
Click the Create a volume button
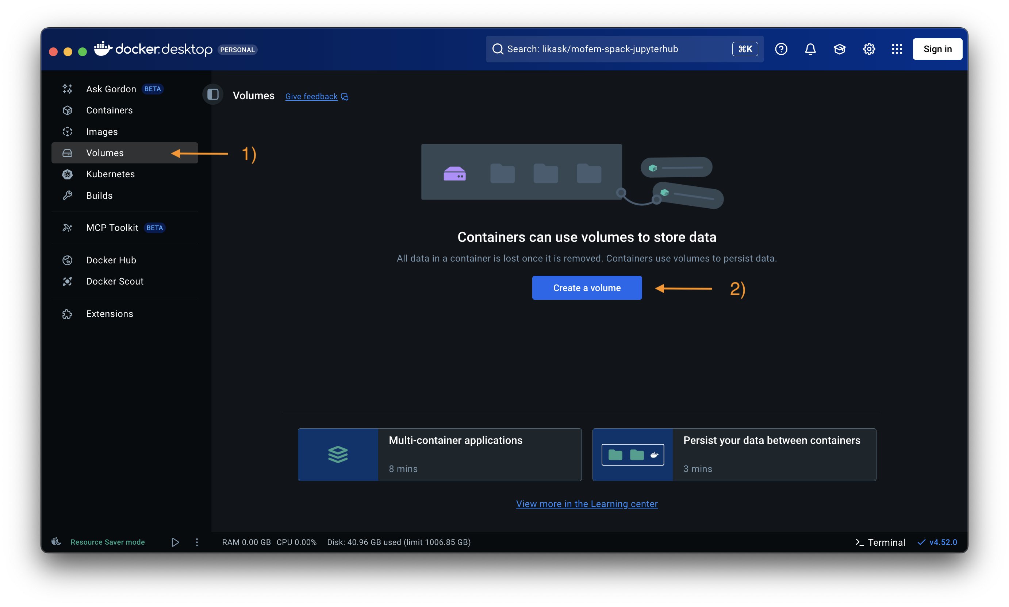point(586,287)
